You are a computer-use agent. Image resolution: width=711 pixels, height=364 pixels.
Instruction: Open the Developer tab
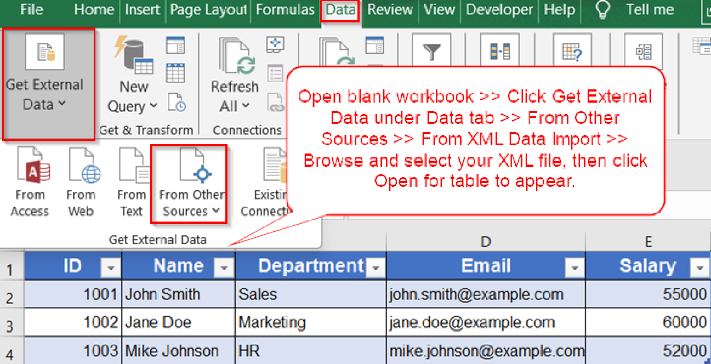499,10
